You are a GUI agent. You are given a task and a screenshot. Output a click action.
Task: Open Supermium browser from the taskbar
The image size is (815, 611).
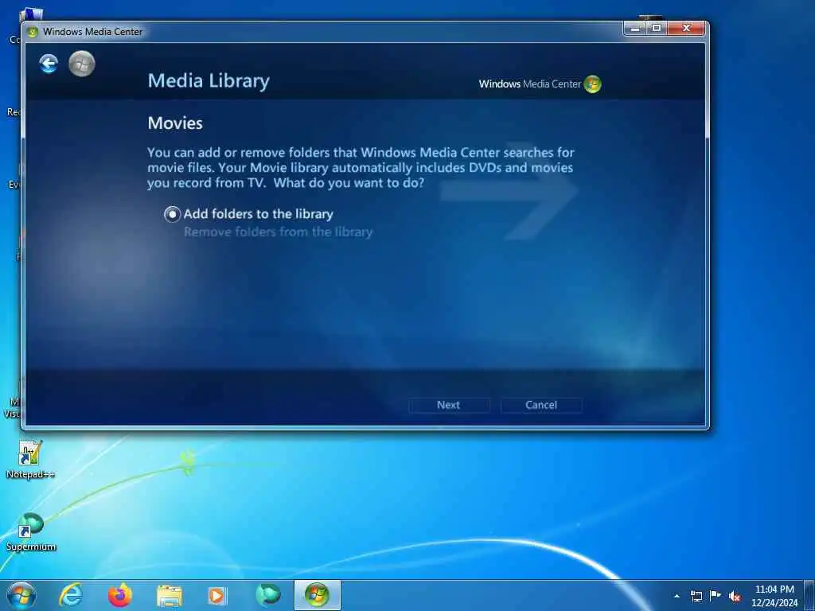coord(268,595)
